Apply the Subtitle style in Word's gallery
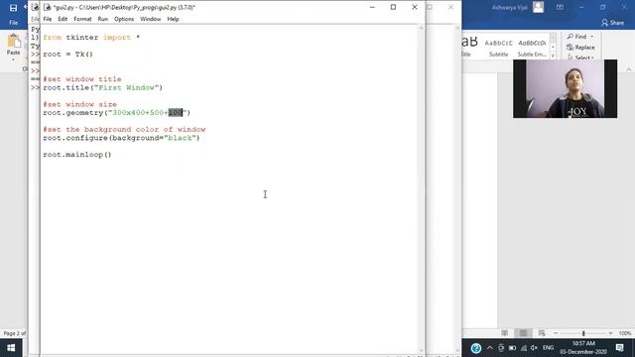 [498, 47]
